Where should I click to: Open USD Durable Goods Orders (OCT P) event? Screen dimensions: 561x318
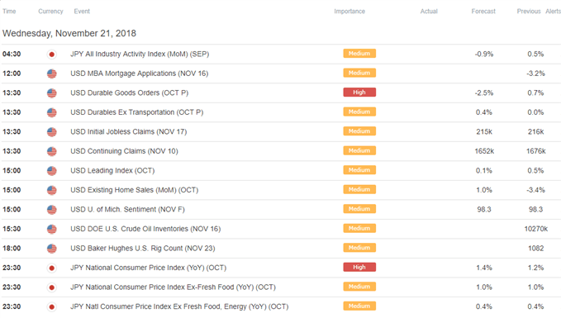point(129,93)
